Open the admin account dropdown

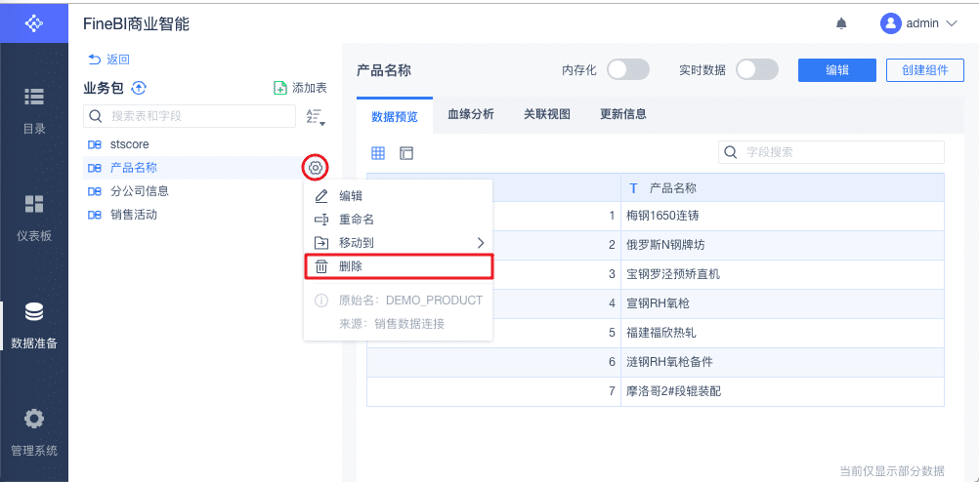(919, 23)
